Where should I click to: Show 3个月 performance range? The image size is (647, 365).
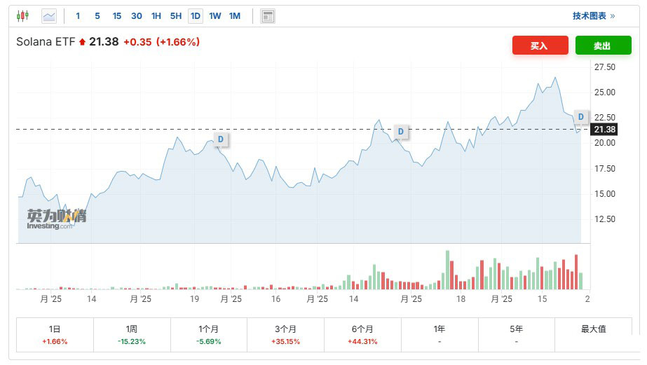click(x=285, y=335)
